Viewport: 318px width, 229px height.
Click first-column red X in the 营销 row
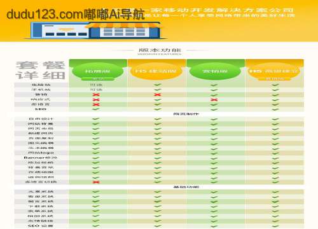[x=96, y=95]
